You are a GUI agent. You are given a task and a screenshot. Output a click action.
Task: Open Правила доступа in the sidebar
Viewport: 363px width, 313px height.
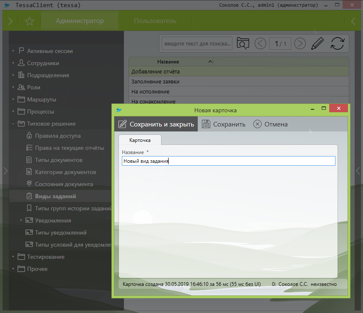pyautogui.click(x=58, y=136)
